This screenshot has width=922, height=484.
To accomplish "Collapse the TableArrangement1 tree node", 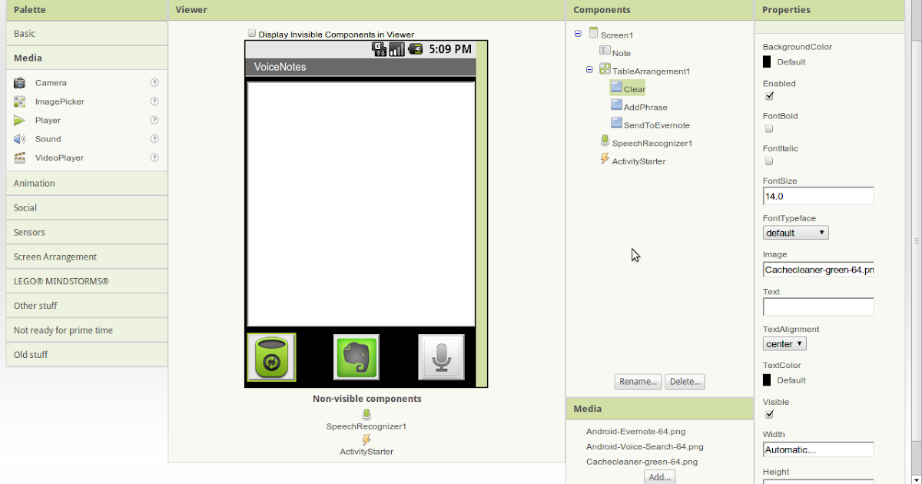I will tap(589, 70).
